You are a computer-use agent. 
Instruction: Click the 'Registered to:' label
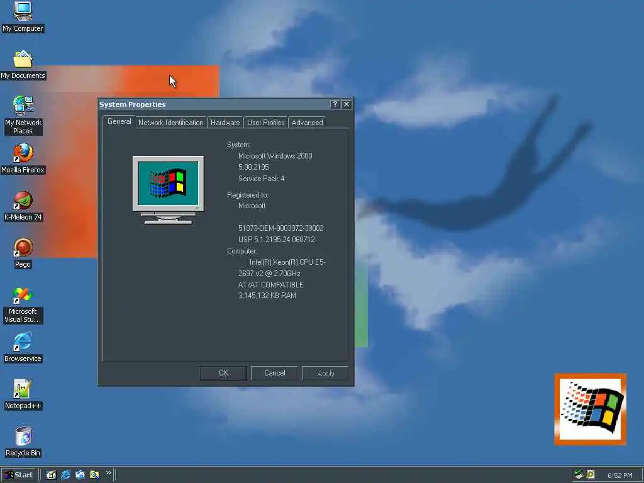248,195
